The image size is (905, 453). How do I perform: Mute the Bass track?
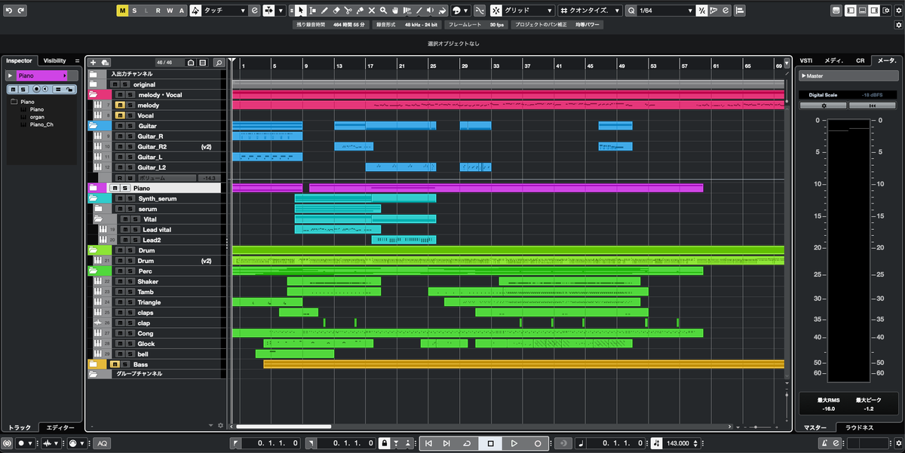pyautogui.click(x=114, y=364)
